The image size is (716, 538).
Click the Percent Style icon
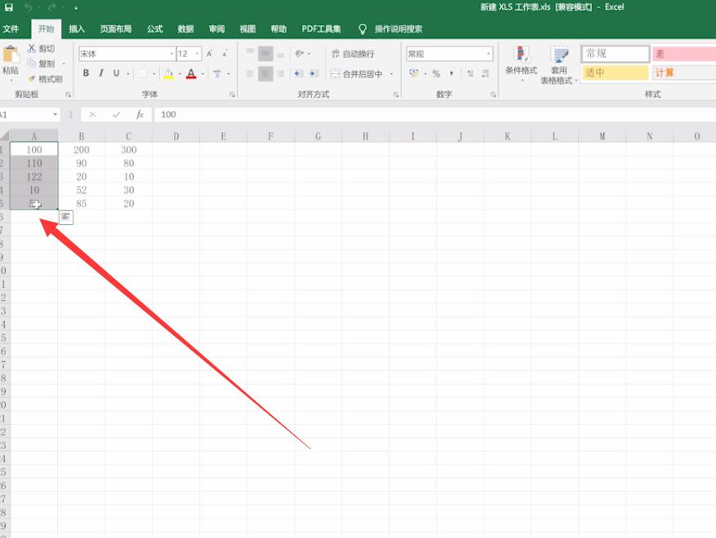[436, 73]
